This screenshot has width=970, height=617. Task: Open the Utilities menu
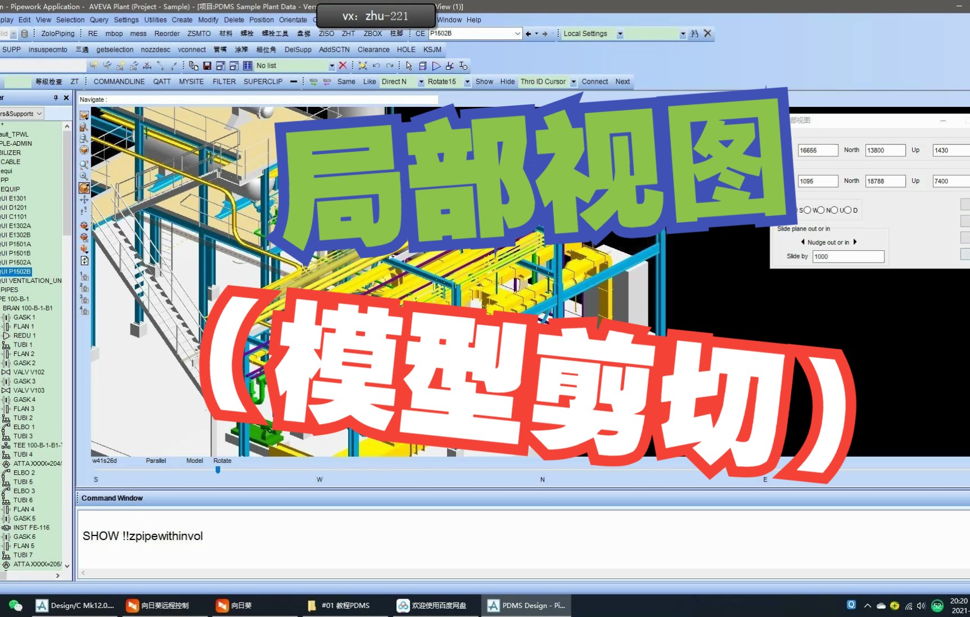pos(155,20)
